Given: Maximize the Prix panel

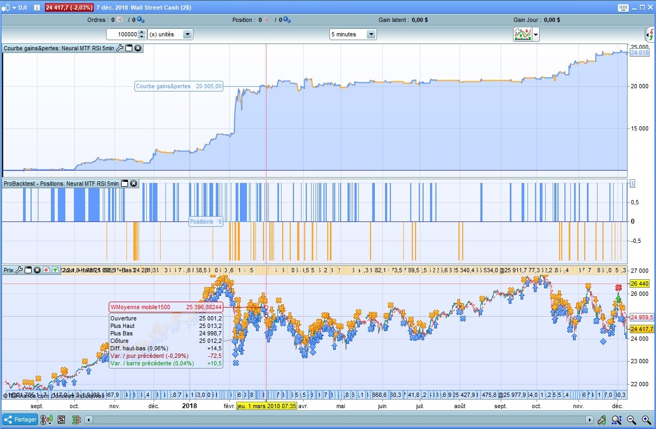Looking at the screenshot, I should pos(28,270).
